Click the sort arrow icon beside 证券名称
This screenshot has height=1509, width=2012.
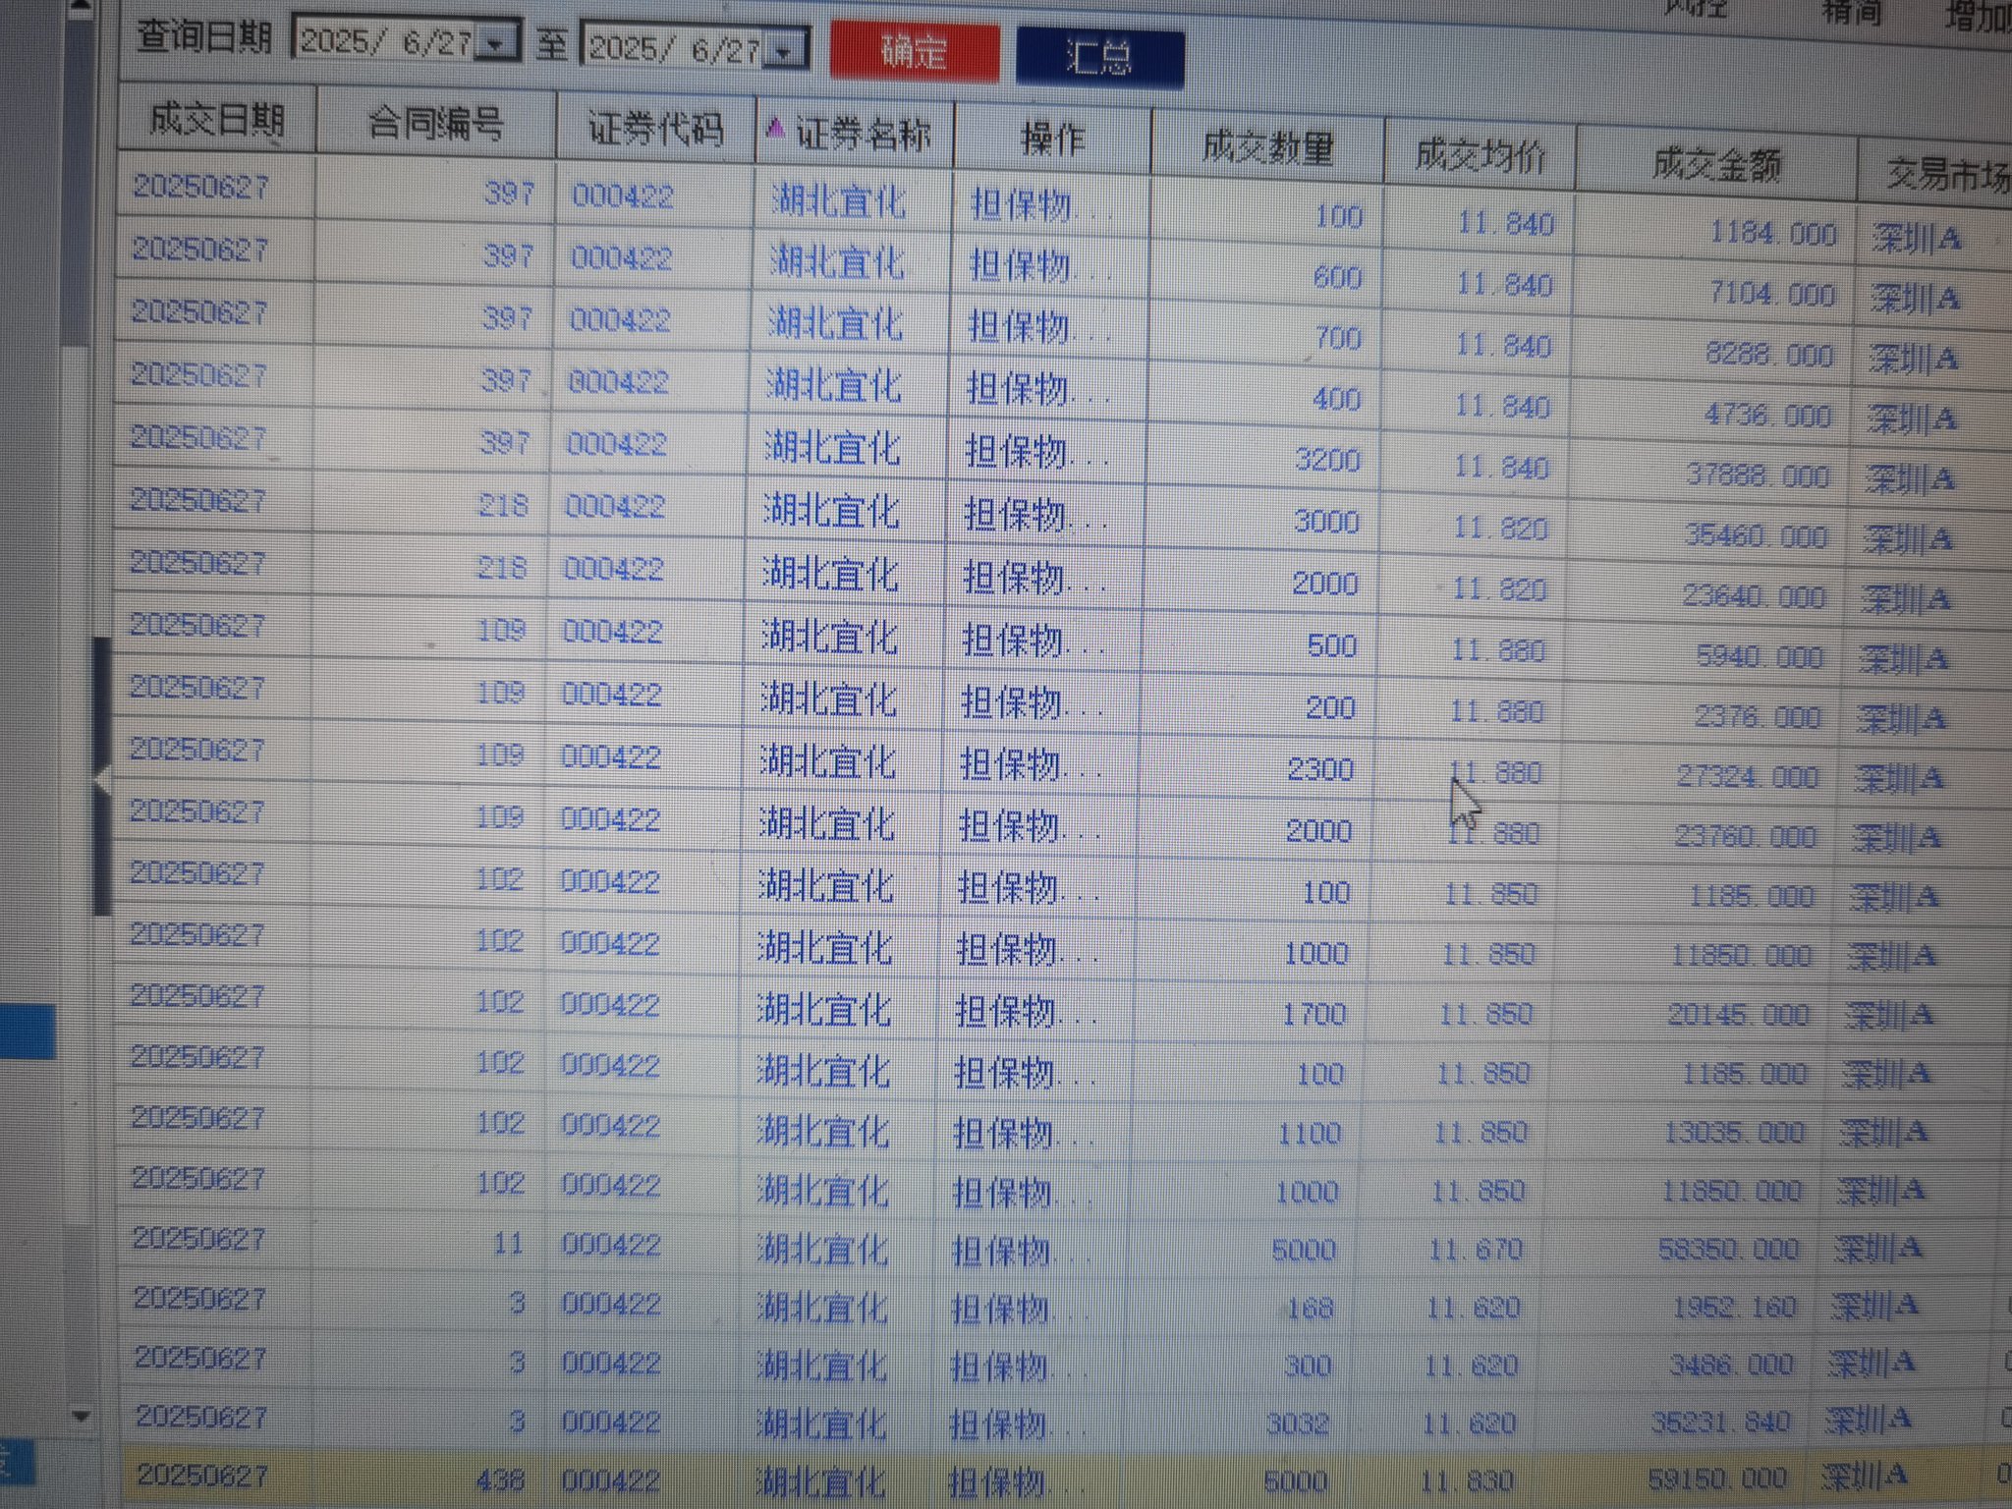point(775,128)
